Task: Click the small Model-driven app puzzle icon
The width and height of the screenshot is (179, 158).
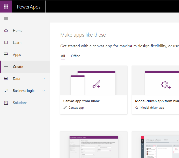Action: tap(137, 108)
